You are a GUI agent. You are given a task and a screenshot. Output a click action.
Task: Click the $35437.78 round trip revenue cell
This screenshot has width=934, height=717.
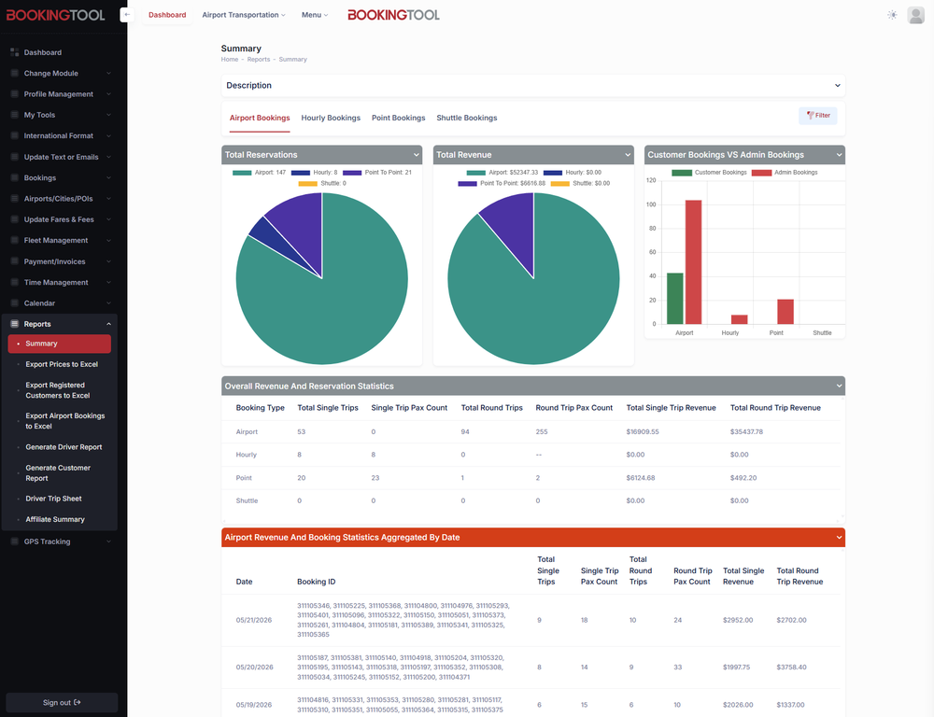point(746,431)
